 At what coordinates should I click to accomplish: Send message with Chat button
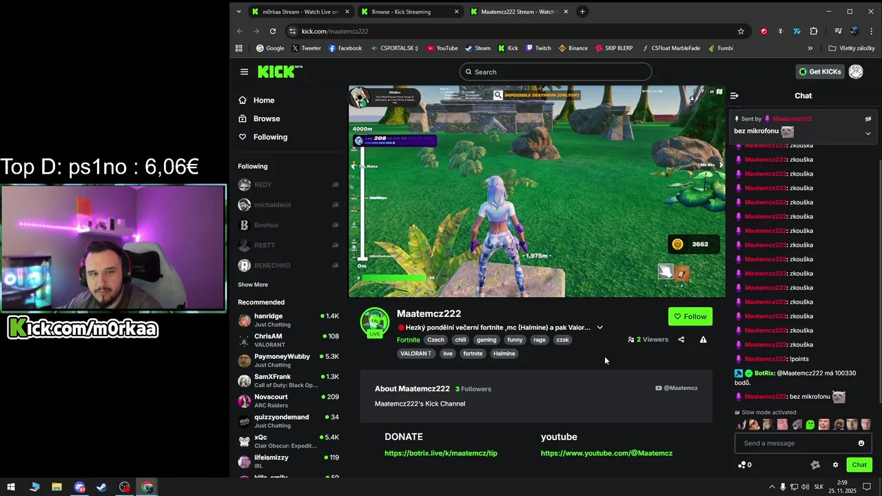859,465
